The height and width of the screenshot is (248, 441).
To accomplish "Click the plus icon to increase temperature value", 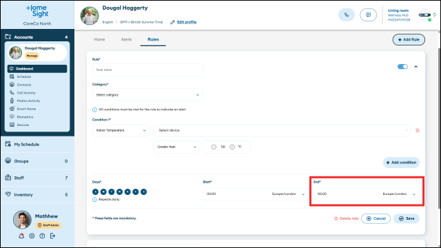I will (232, 147).
